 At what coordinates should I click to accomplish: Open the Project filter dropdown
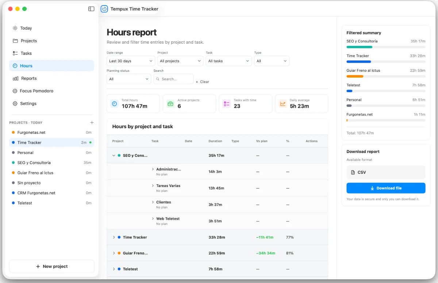[180, 61]
